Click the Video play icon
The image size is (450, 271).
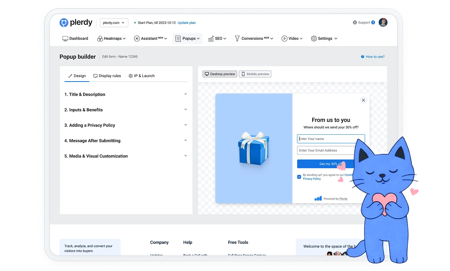pos(284,38)
